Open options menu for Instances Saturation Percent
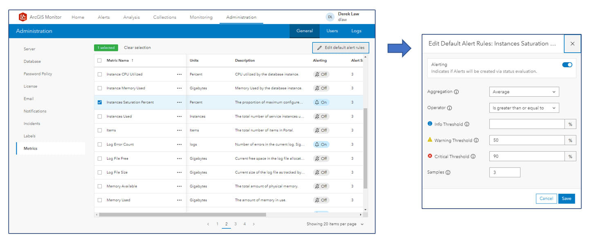592x245 pixels. (x=179, y=103)
